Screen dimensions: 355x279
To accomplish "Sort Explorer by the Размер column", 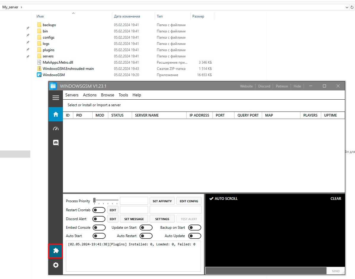I will [x=198, y=16].
